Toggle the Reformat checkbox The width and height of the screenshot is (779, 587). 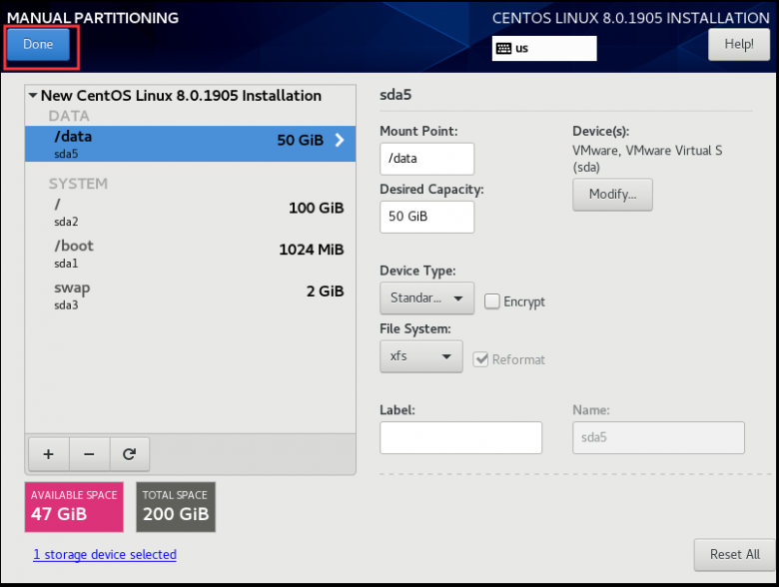point(481,359)
